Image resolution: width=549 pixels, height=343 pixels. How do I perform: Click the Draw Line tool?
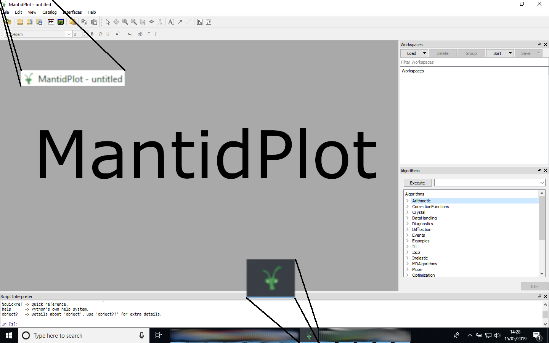pyautogui.click(x=189, y=22)
